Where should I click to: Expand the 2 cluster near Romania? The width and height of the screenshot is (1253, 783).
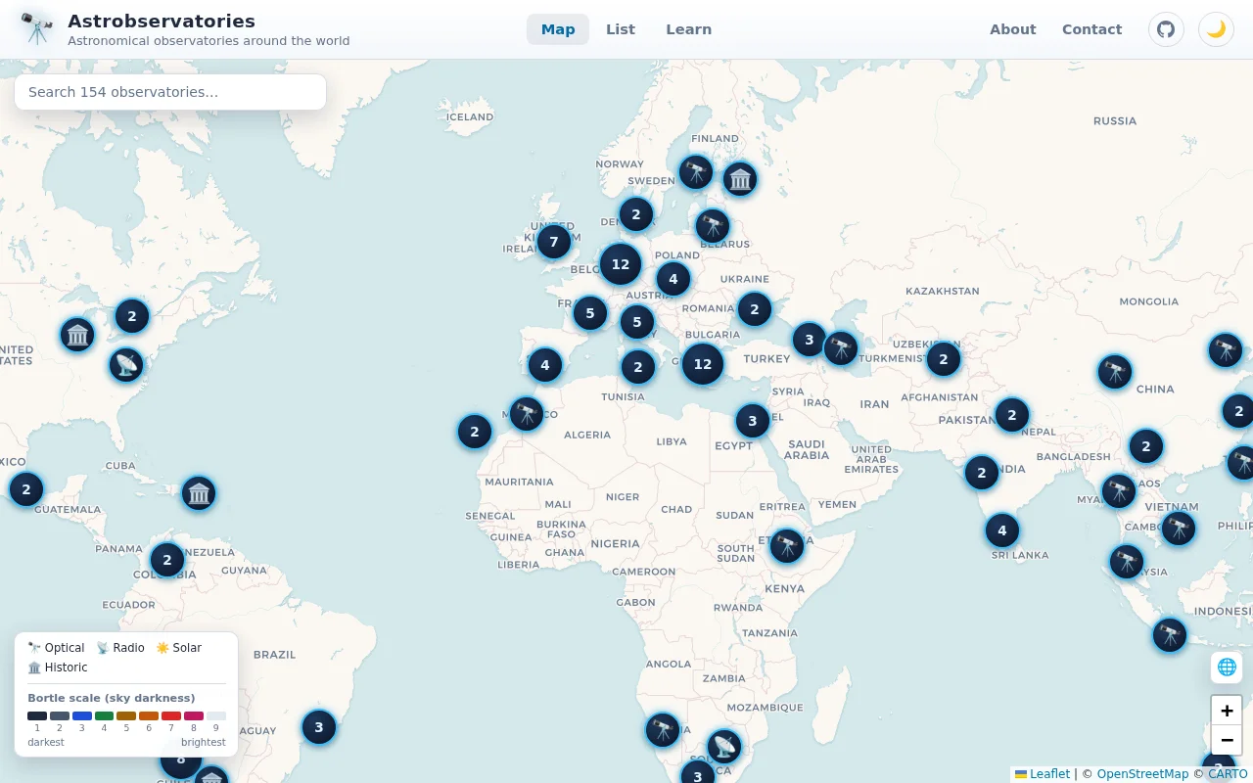[754, 309]
